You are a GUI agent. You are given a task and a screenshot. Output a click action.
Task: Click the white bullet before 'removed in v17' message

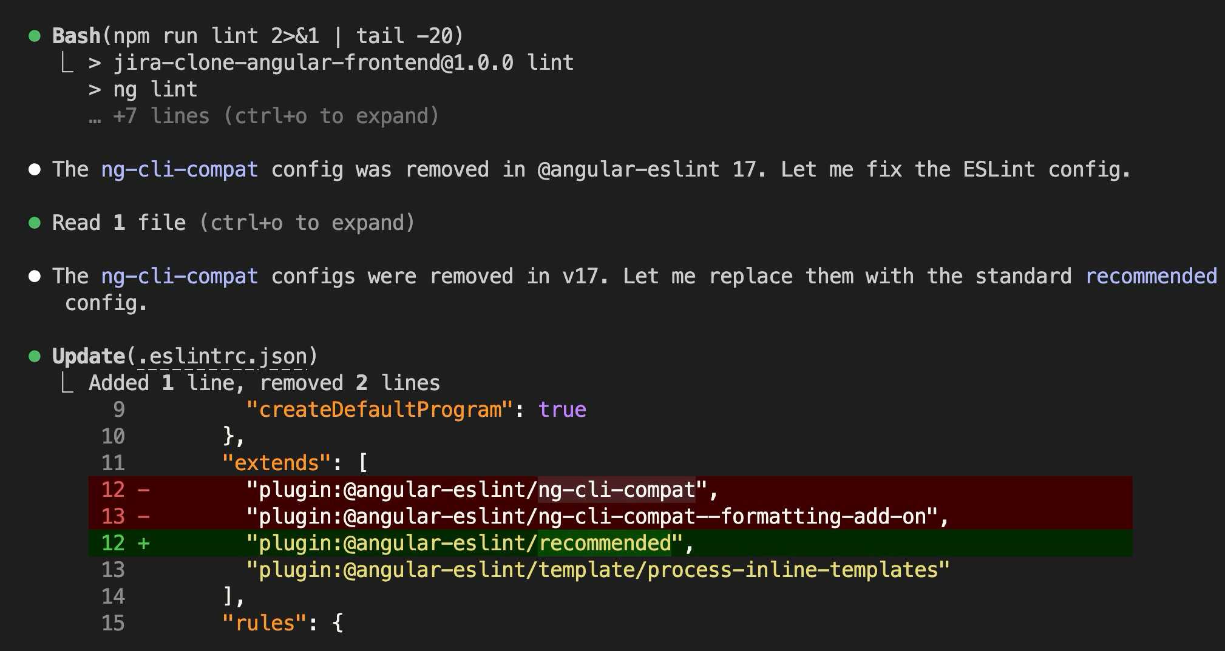coord(35,277)
